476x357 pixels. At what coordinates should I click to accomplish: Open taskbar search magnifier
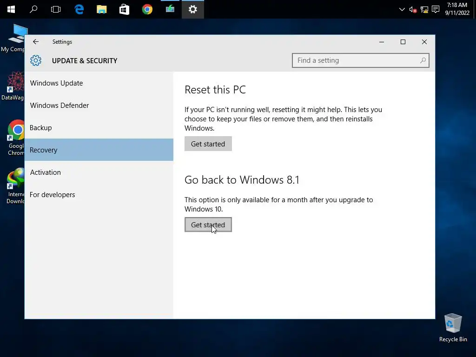point(33,9)
